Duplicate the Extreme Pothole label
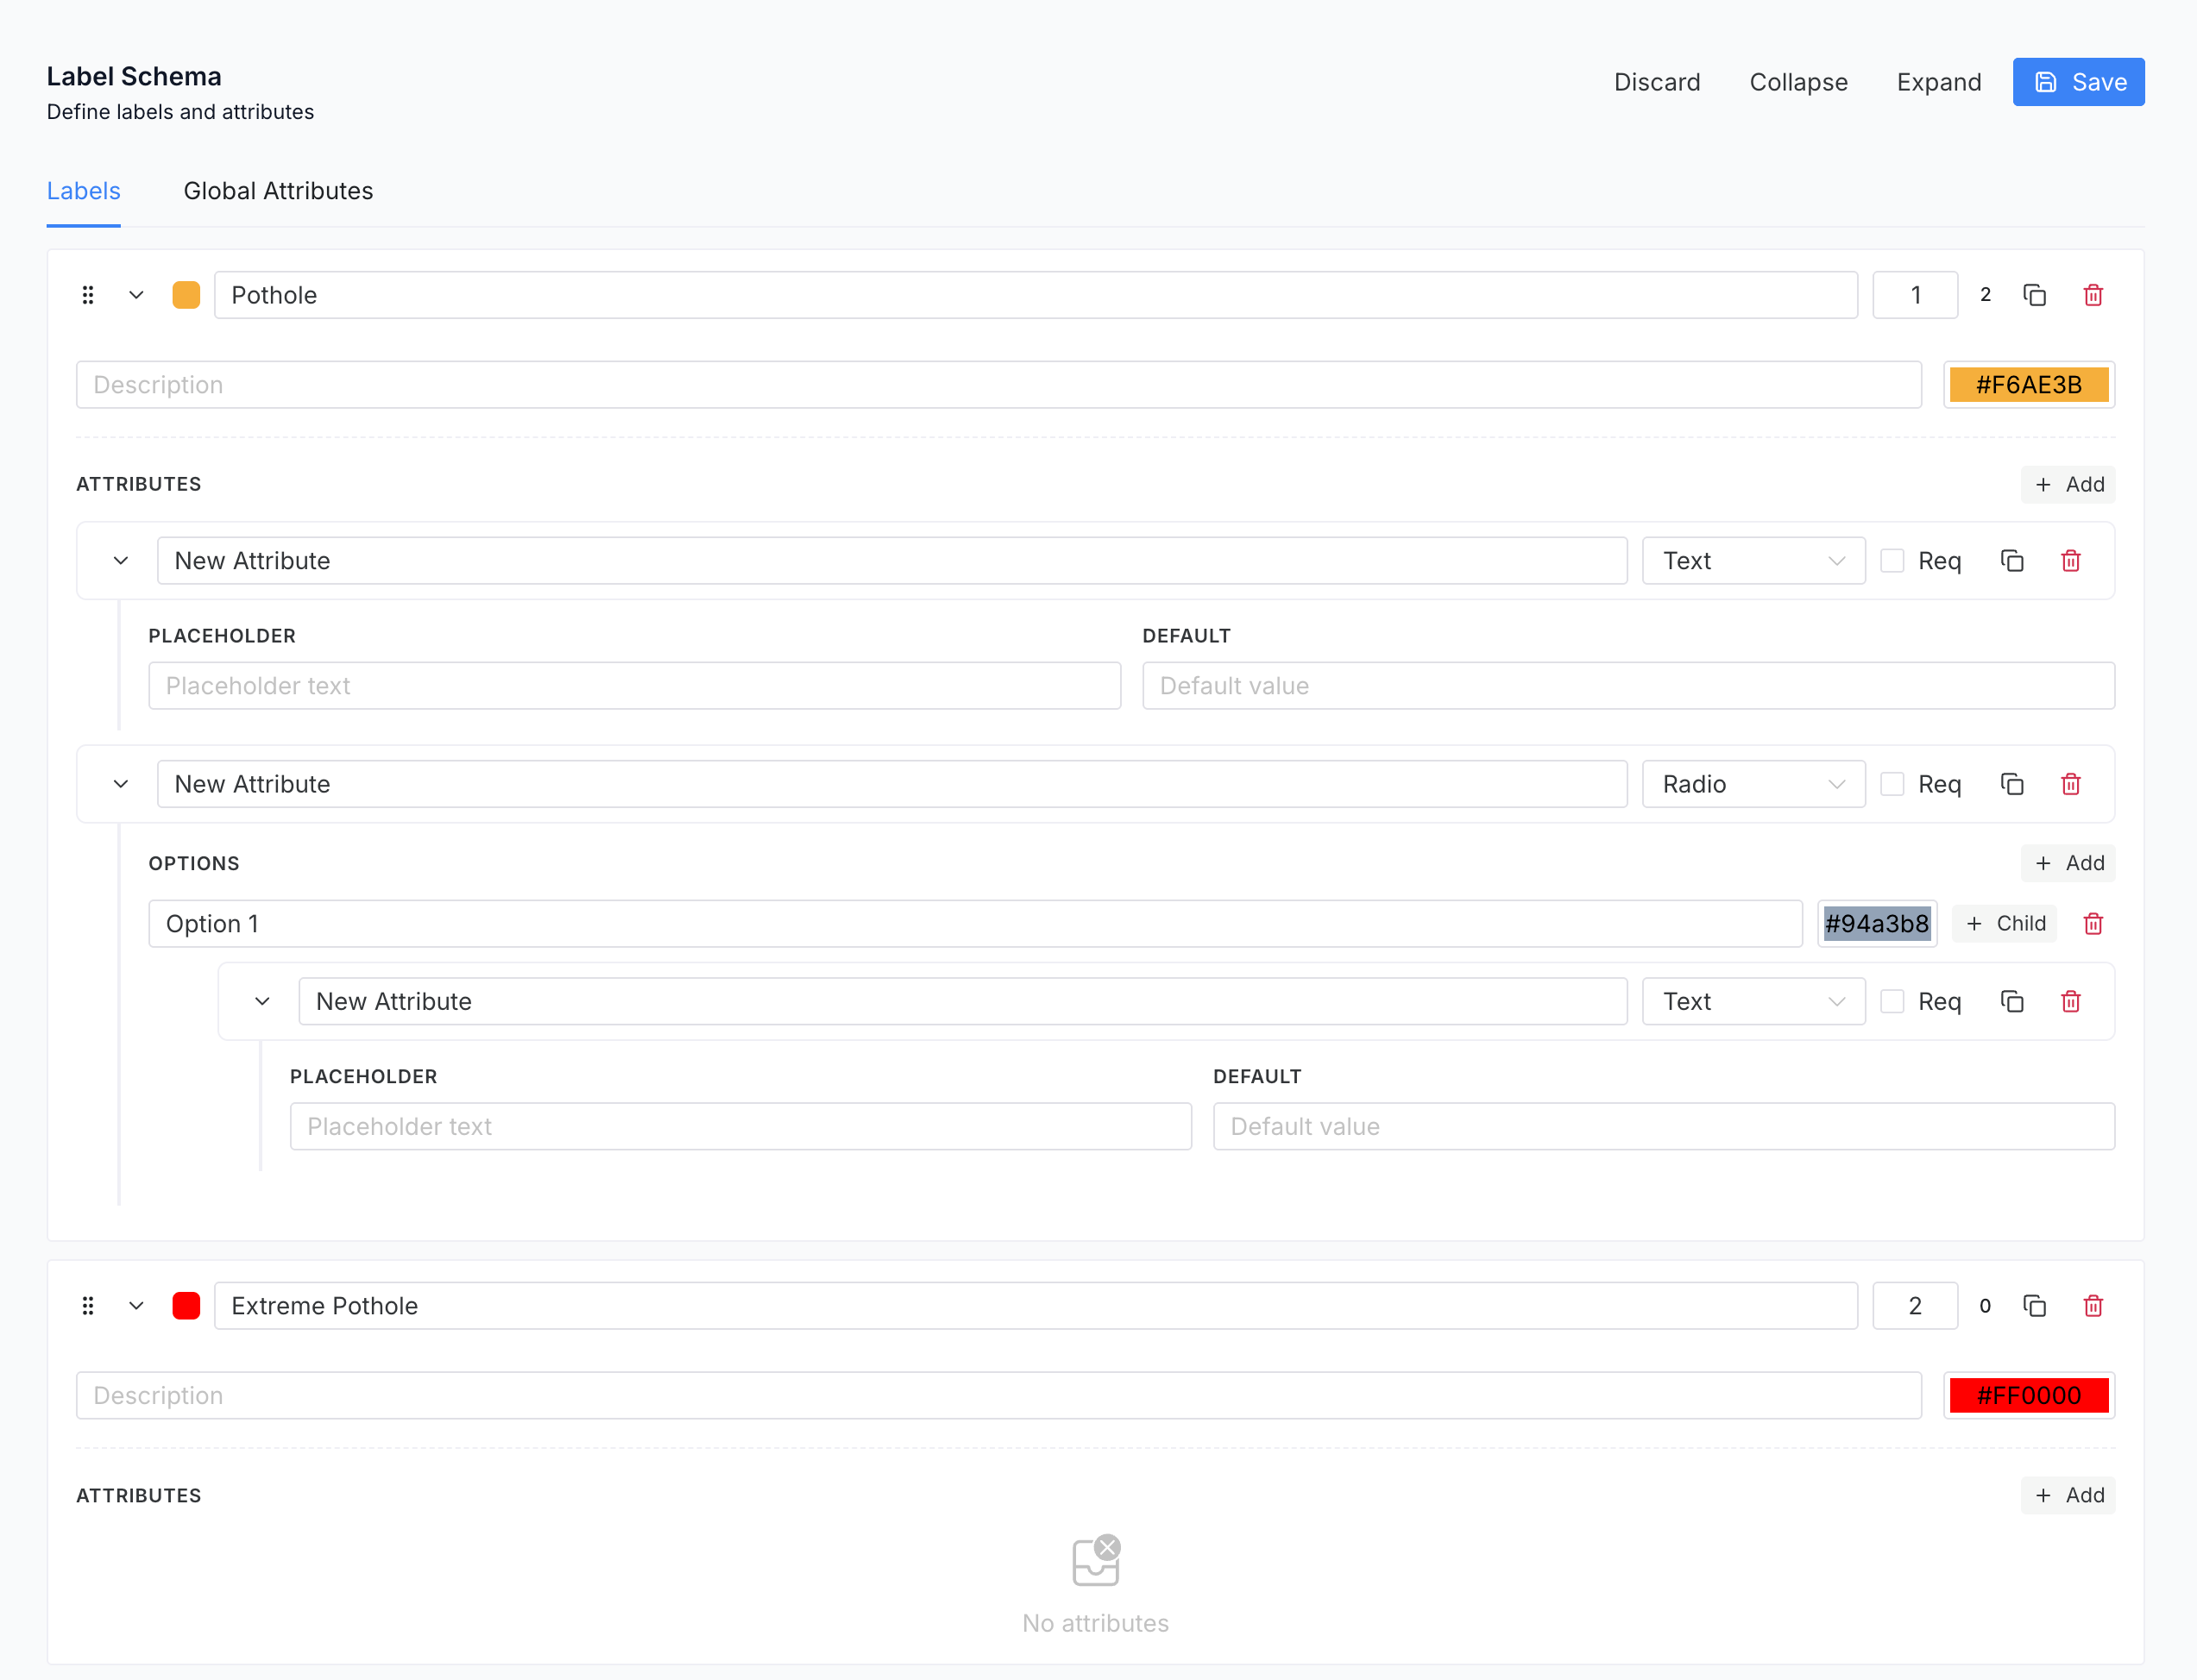Viewport: 2197px width, 1680px height. pyautogui.click(x=2034, y=1306)
